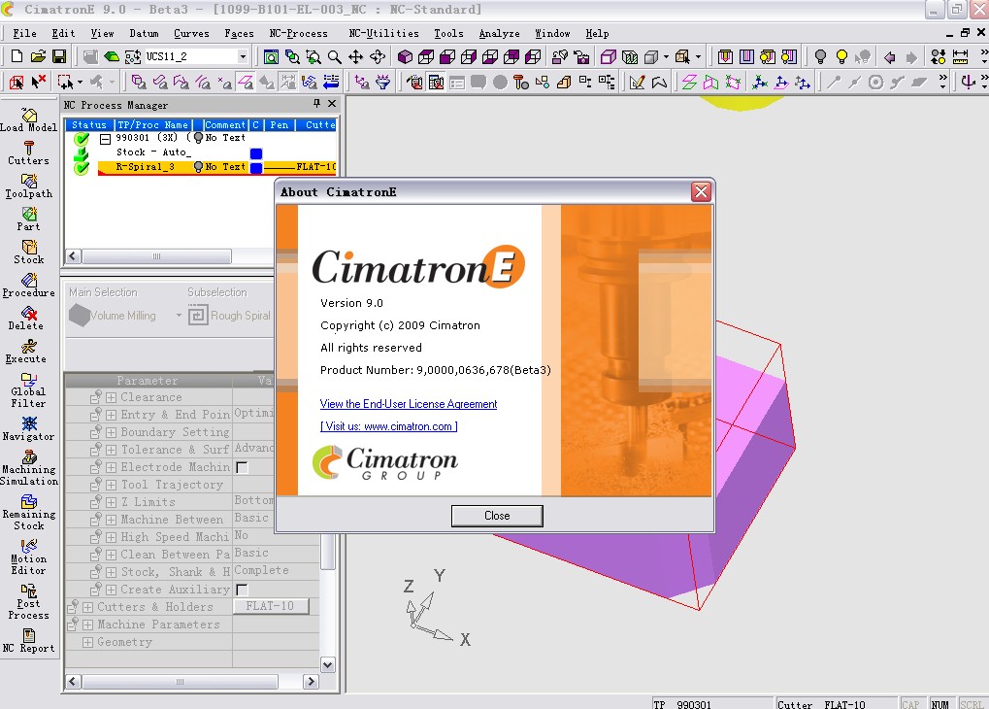Viewport: 989px width, 709px height.
Task: Click parameter table scroll down arrow
Action: pos(327,664)
